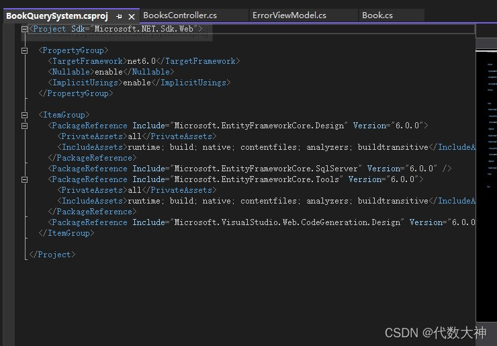This screenshot has height=346, width=497.
Task: Click IncludeAssets line under EntityFrameworkCore.Tools
Action: [x=266, y=201]
